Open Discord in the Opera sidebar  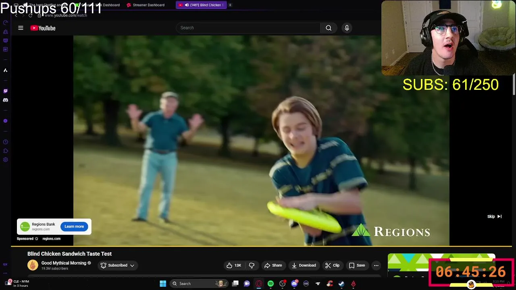[5, 100]
